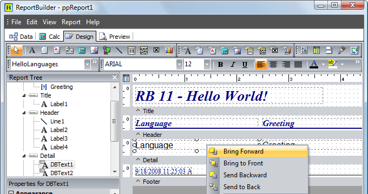Pick the Chart component tool
Image resolution: width=368 pixels, height=194 pixels.
click(x=169, y=50)
